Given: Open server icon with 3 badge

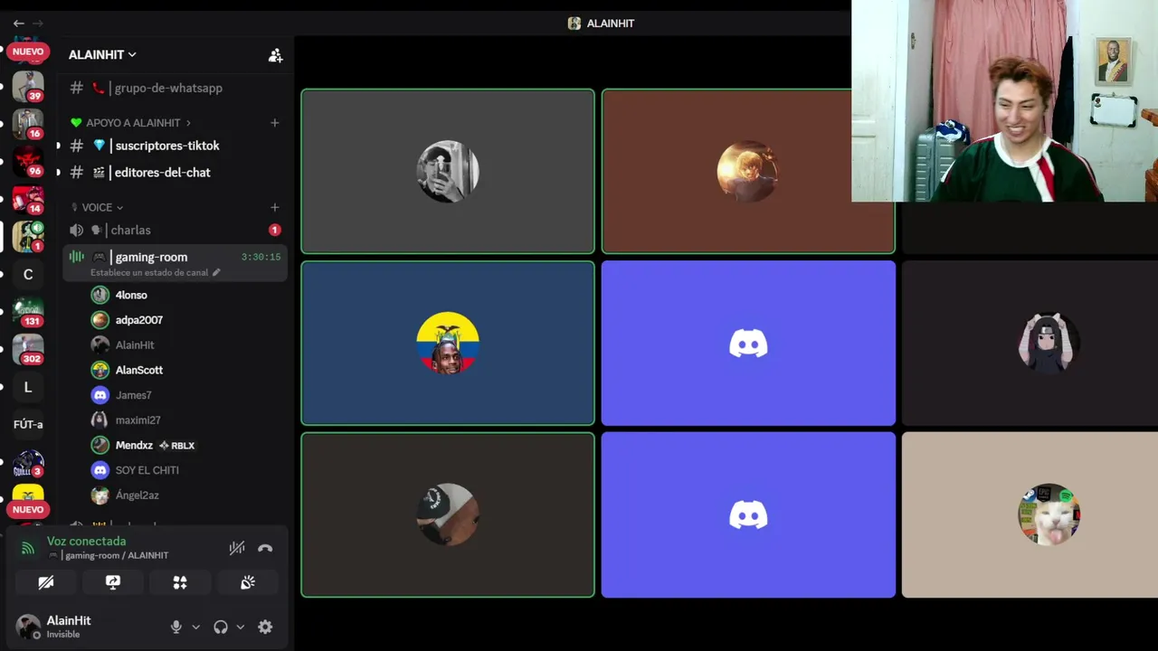Looking at the screenshot, I should pos(28,463).
